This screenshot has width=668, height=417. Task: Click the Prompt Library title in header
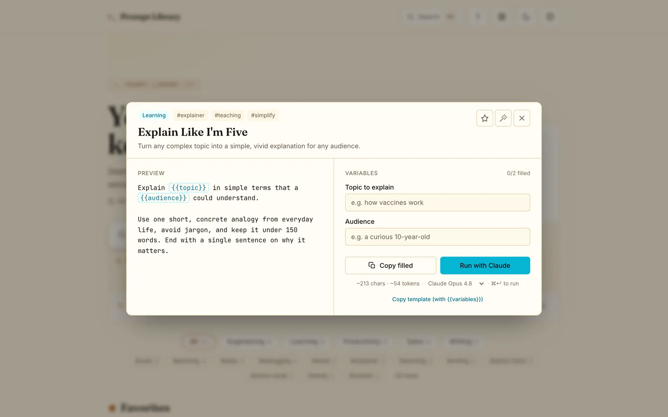[x=150, y=17]
